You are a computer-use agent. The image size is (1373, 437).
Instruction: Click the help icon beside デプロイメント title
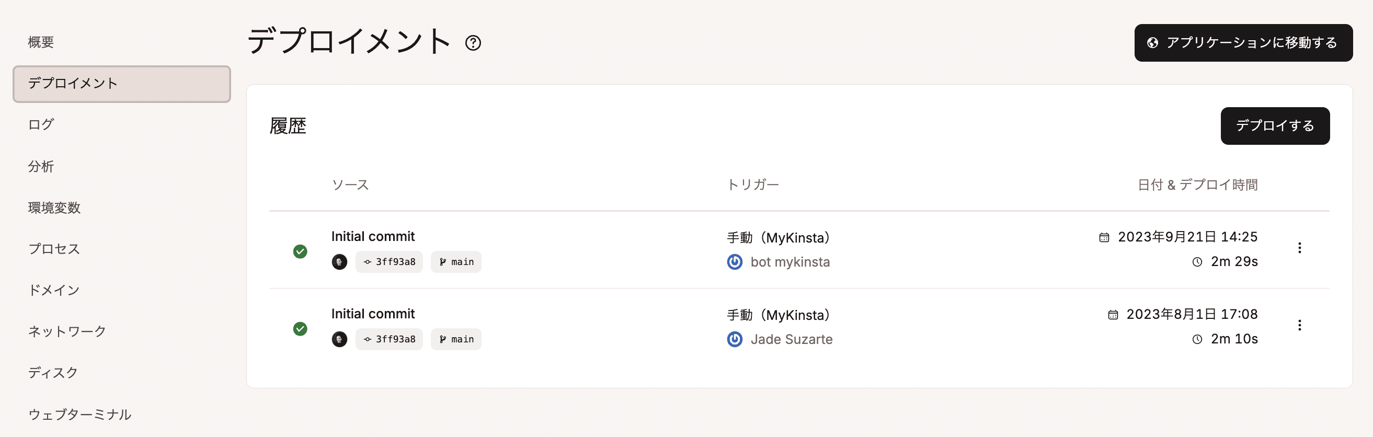point(473,43)
